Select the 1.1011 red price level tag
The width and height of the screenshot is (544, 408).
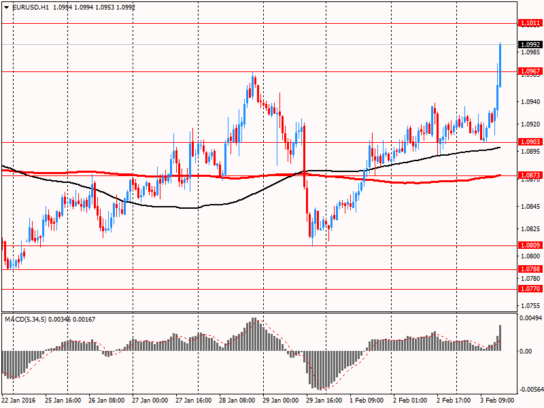click(530, 23)
